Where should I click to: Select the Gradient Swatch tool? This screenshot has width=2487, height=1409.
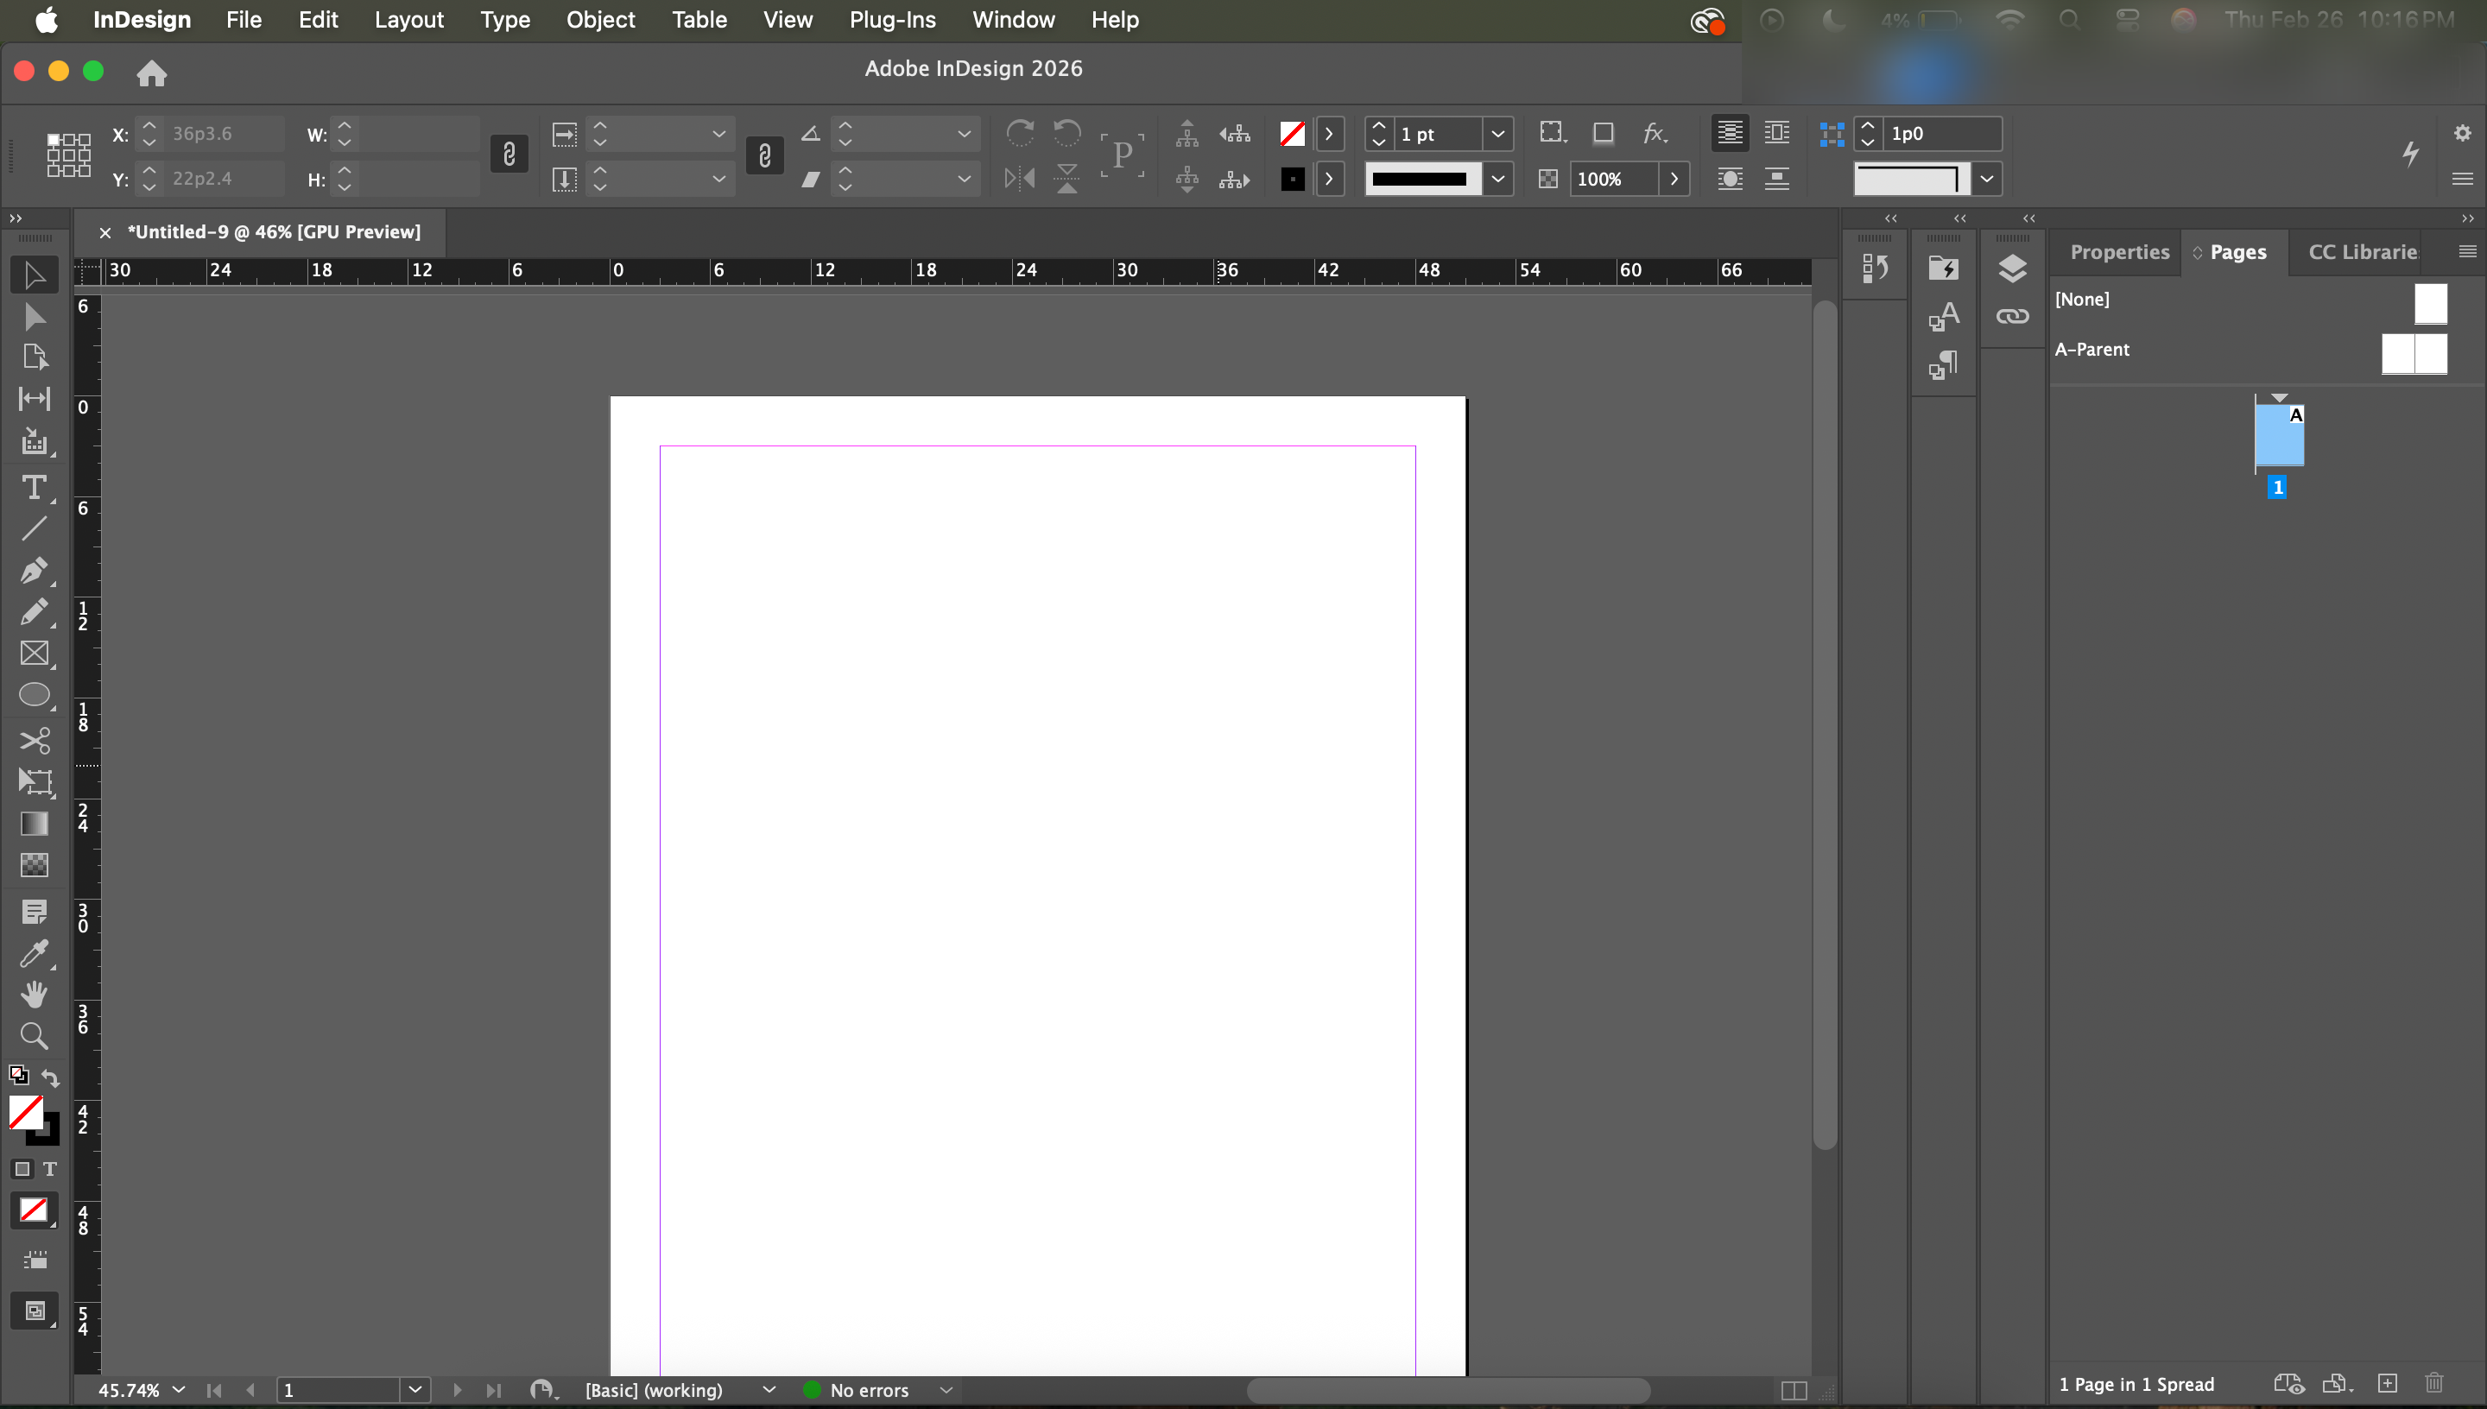pyautogui.click(x=34, y=824)
